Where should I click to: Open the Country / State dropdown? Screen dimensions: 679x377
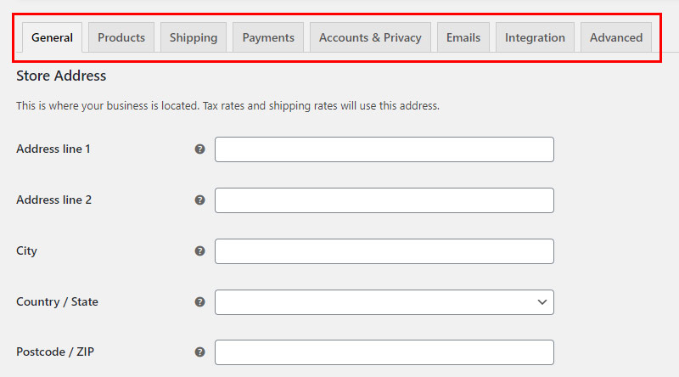pyautogui.click(x=384, y=302)
